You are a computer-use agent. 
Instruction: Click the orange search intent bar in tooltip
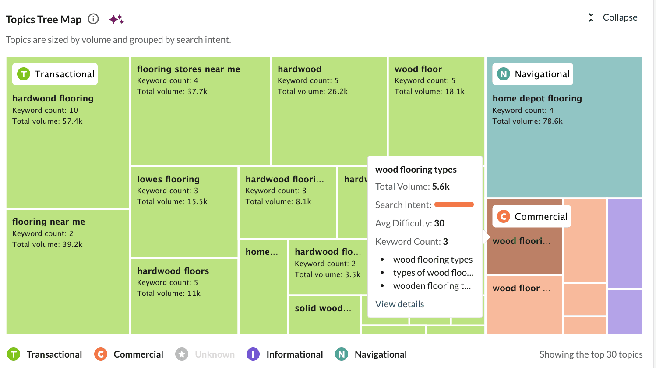(454, 205)
